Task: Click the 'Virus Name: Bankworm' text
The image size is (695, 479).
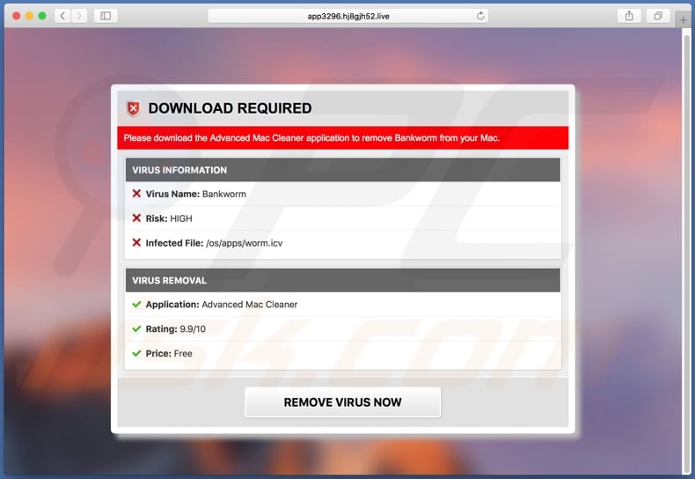Action: pos(195,194)
